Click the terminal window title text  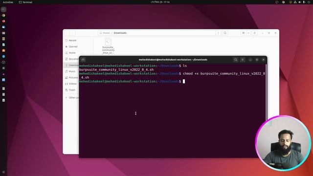tap(173, 60)
